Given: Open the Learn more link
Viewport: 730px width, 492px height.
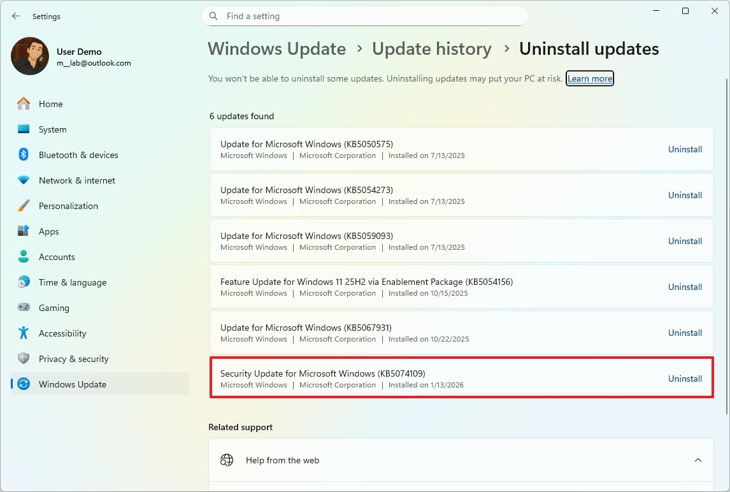Looking at the screenshot, I should pyautogui.click(x=589, y=78).
